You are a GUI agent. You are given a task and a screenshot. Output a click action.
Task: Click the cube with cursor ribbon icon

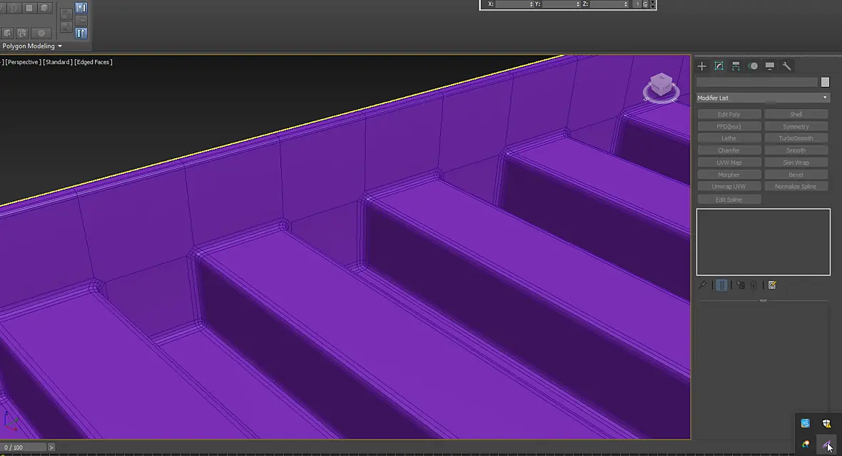(8, 33)
